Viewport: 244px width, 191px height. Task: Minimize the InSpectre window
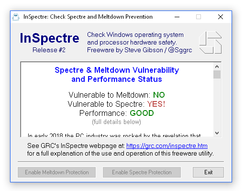click(x=177, y=17)
